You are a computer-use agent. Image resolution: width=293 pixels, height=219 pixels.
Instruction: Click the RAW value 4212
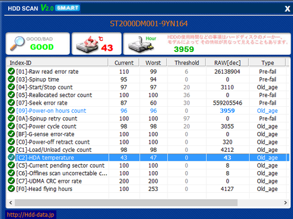[227, 150]
